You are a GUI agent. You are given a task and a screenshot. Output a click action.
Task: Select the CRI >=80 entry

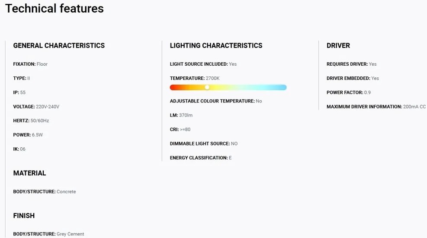180,130
